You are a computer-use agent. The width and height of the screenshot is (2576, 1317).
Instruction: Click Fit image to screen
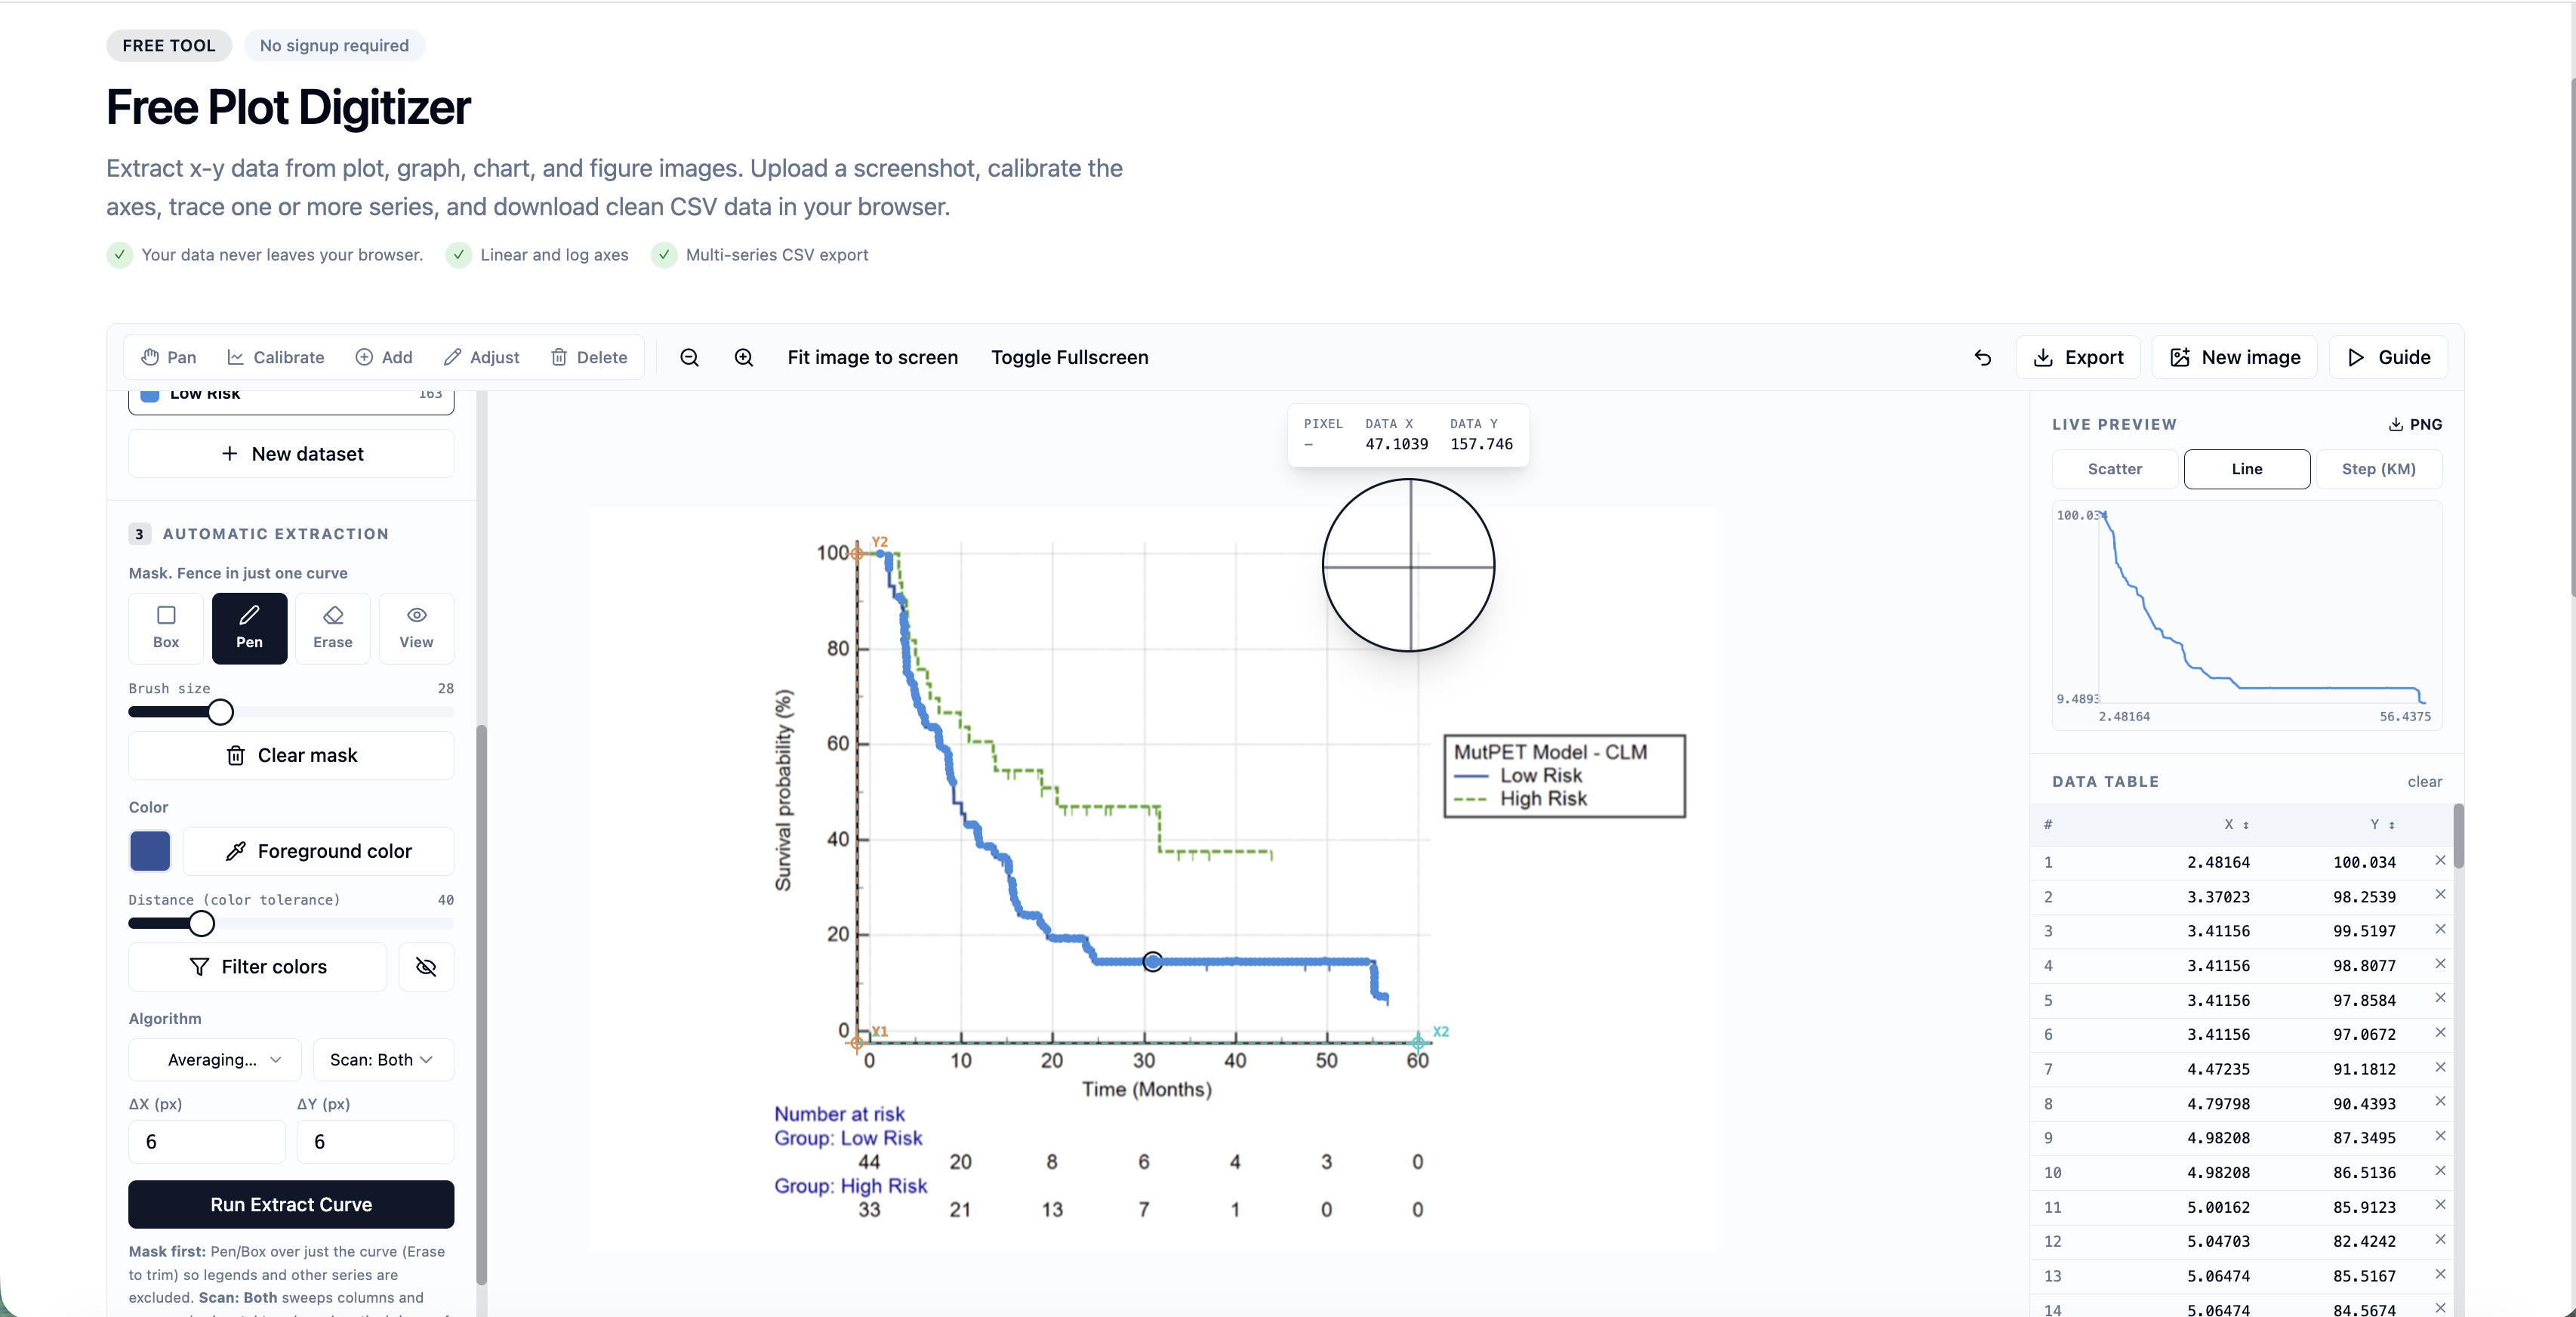(872, 357)
